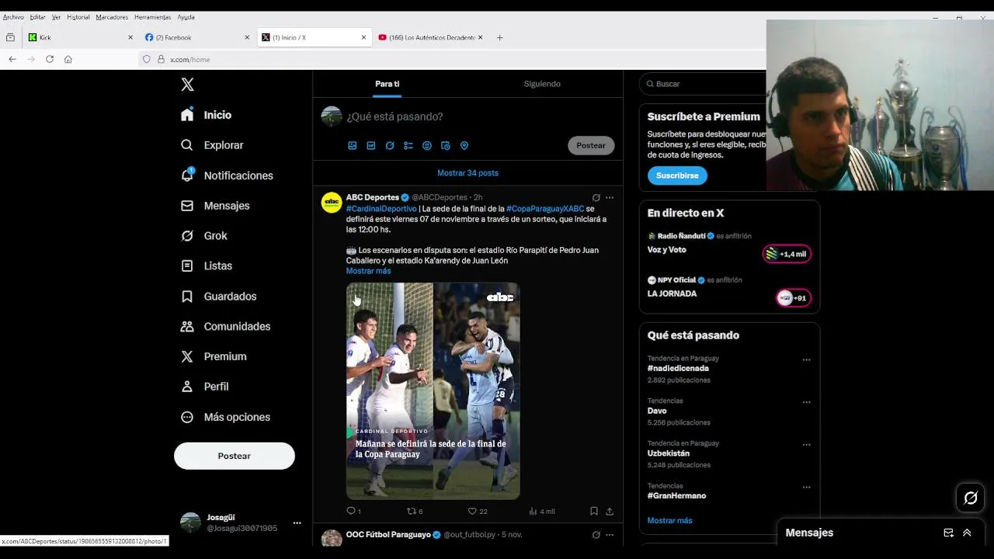Open options for Uzbekistán trend
This screenshot has height=559, width=994.
806,445
